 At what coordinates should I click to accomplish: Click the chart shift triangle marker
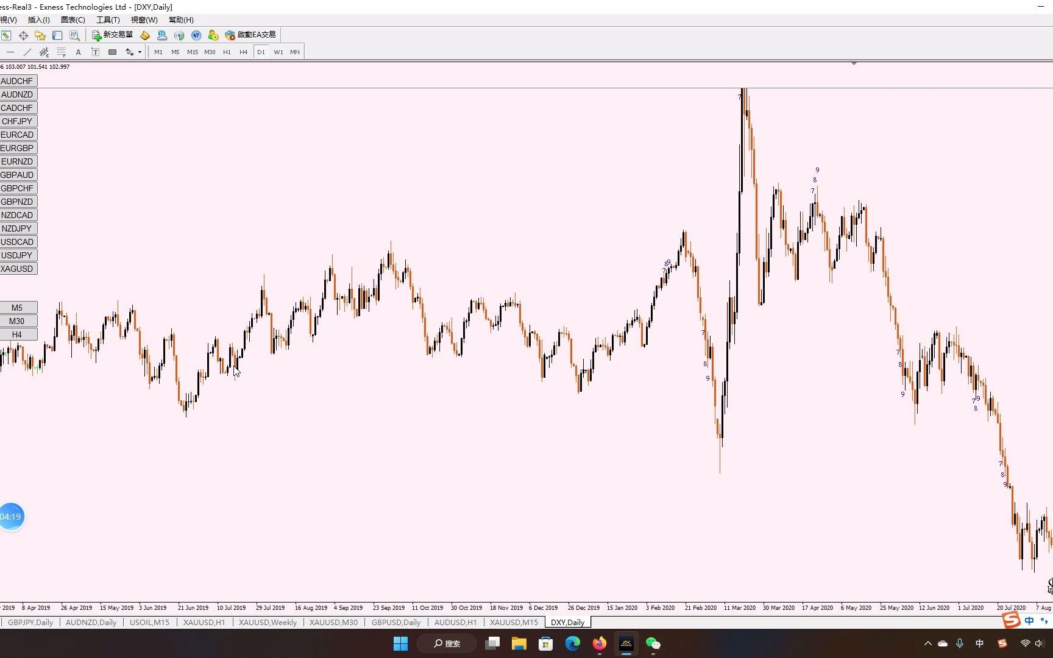point(854,63)
